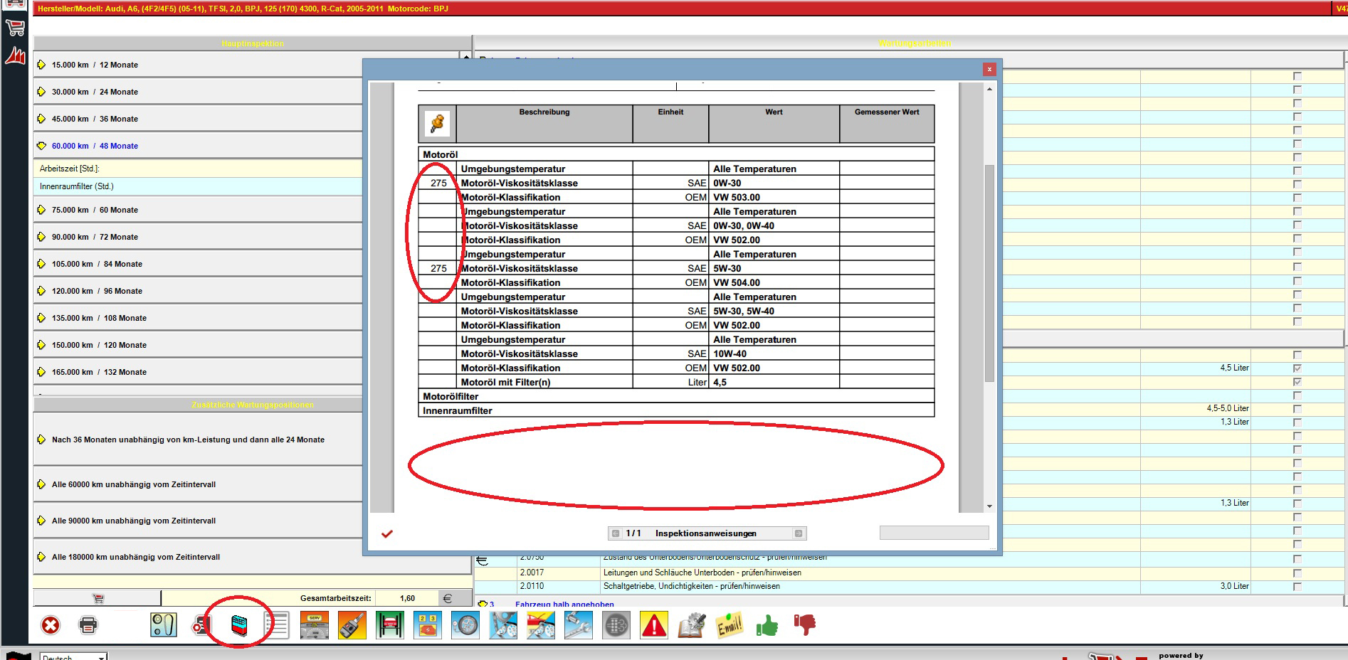This screenshot has height=660, width=1348.
Task: Expand the 150.000 km / 120 Monate interval
Action: (x=41, y=345)
